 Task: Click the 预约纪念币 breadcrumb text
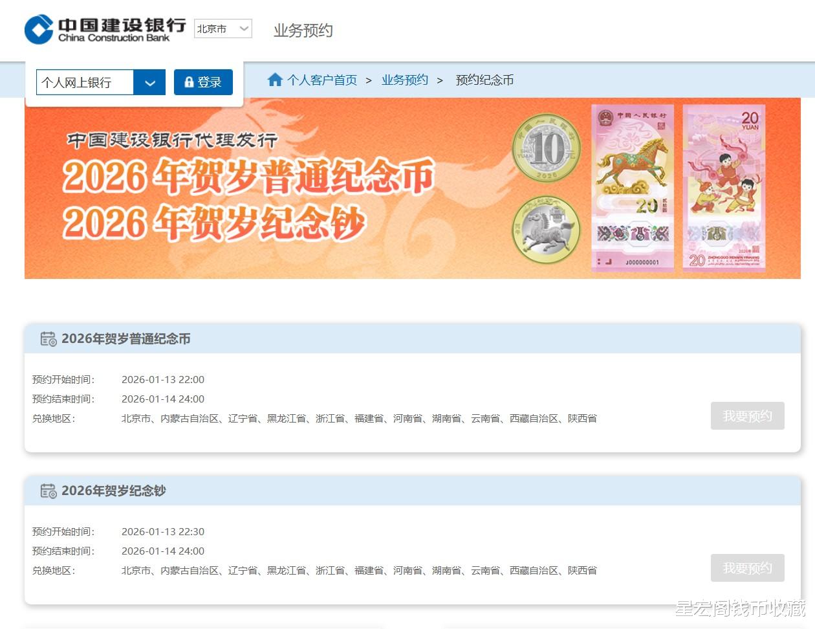point(484,80)
